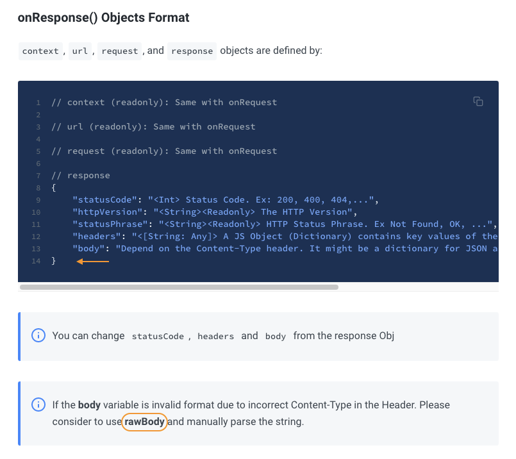Click the circled rawBody reference
Viewport: 516px width, 459px height.
pyautogui.click(x=144, y=422)
